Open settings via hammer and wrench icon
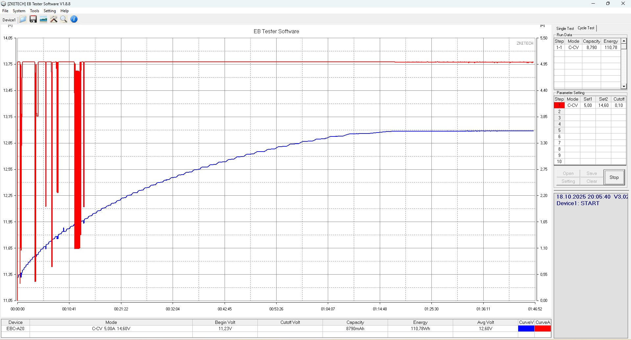The height and width of the screenshot is (340, 631). (54, 19)
